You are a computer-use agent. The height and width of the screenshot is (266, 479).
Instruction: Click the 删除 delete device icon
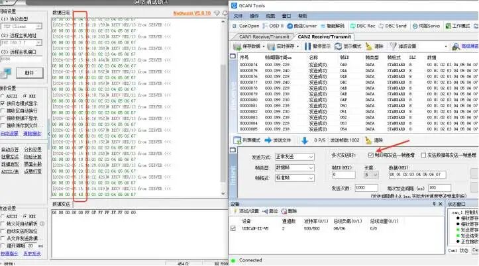(x=284, y=211)
